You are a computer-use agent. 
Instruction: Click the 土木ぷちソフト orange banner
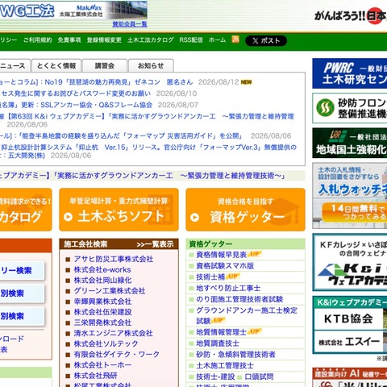pyautogui.click(x=119, y=210)
